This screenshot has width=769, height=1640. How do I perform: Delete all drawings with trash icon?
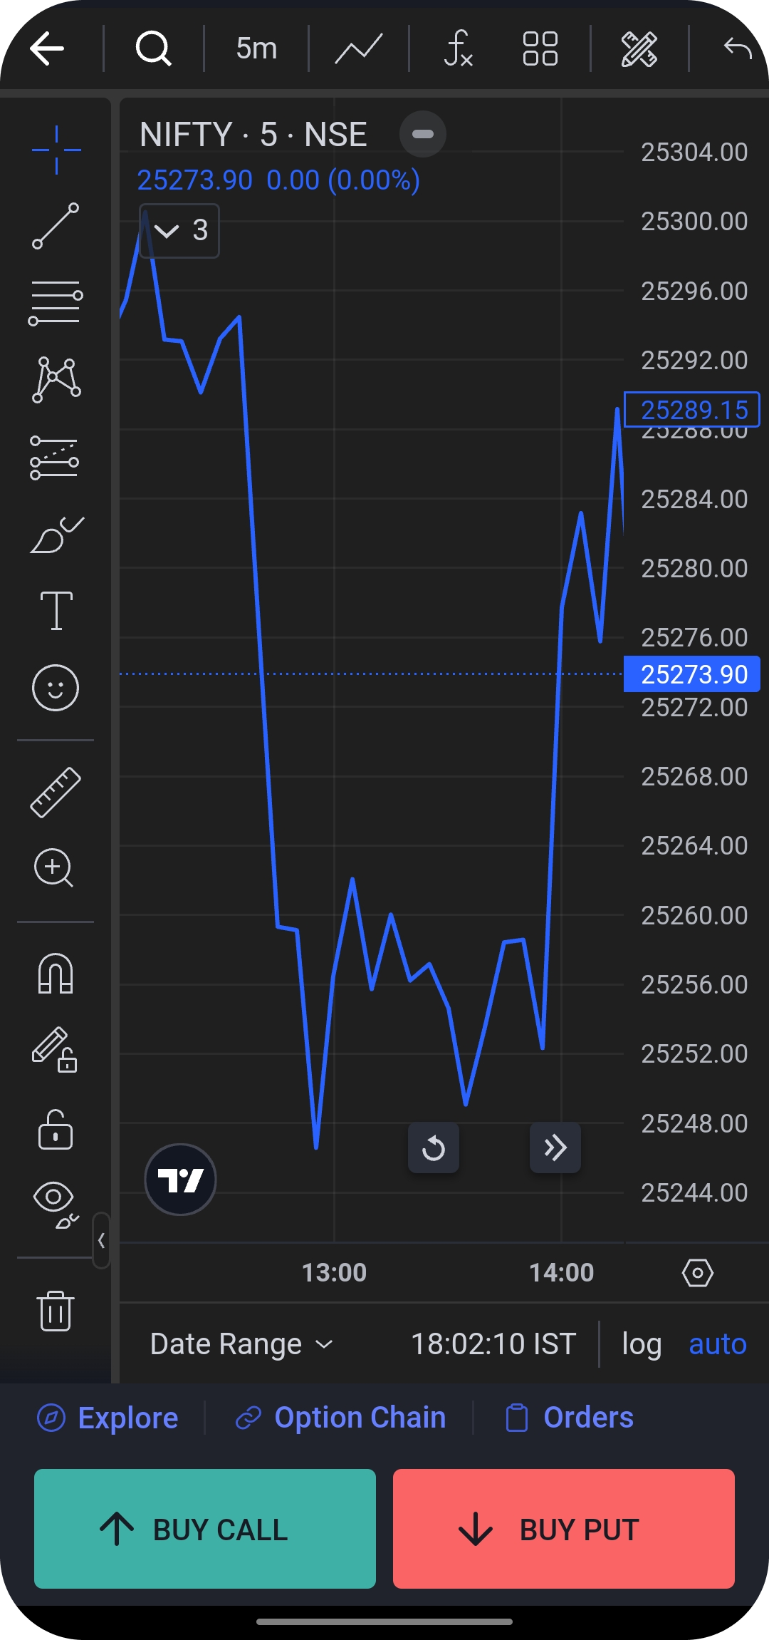[x=56, y=1311]
